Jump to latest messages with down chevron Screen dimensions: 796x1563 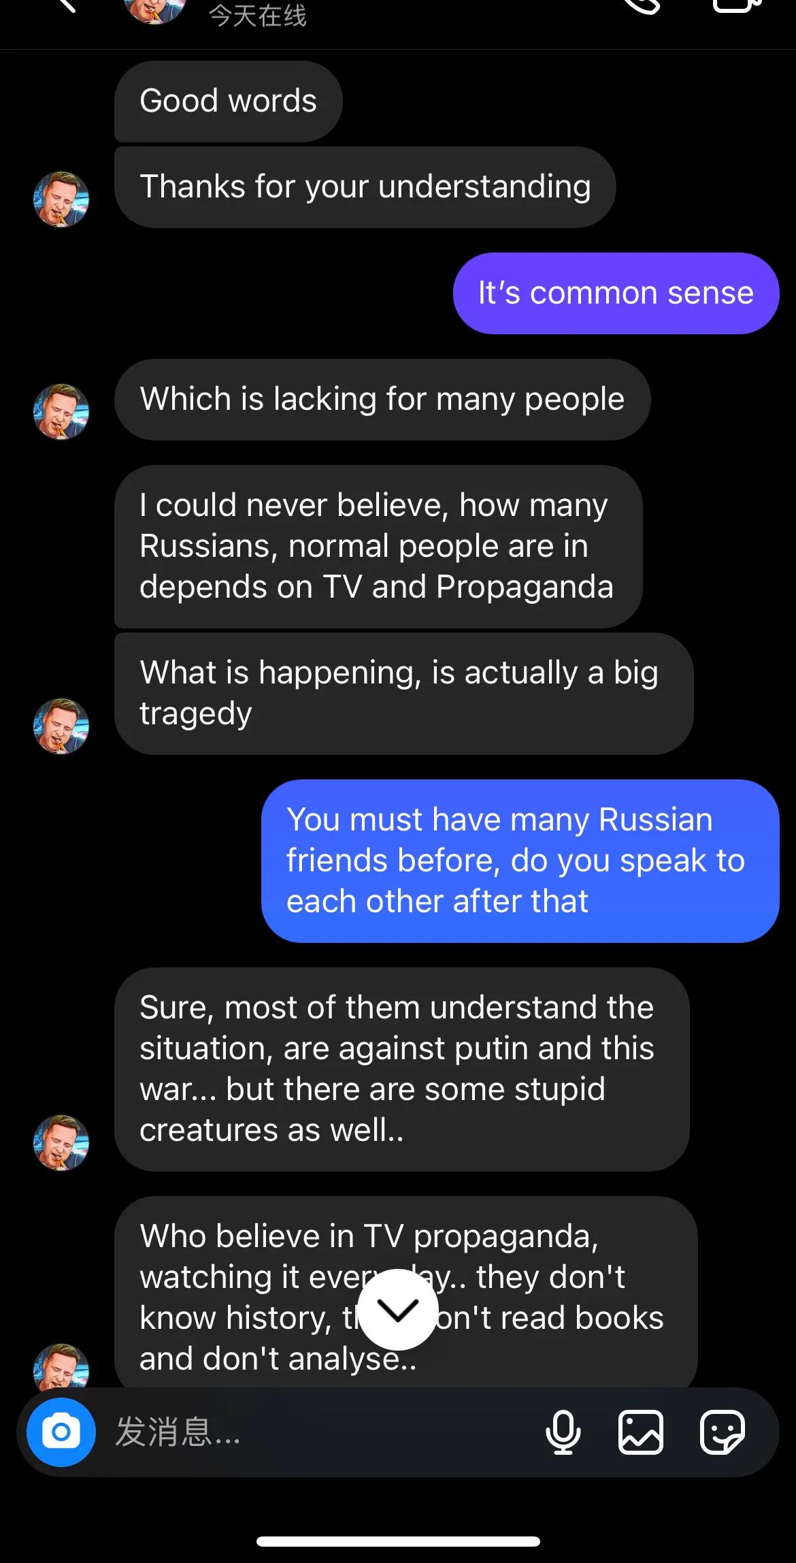pos(398,1309)
